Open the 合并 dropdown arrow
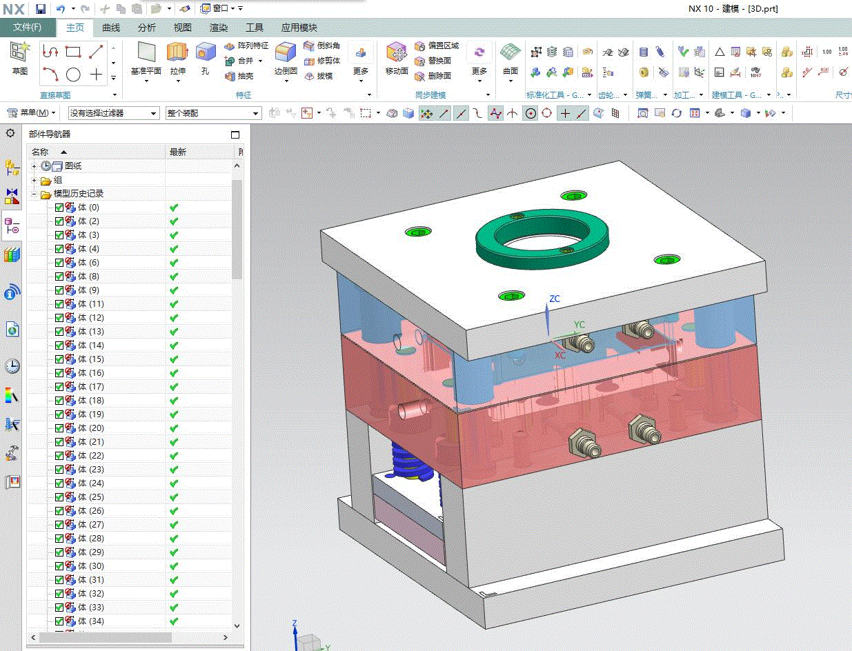 click(x=260, y=61)
